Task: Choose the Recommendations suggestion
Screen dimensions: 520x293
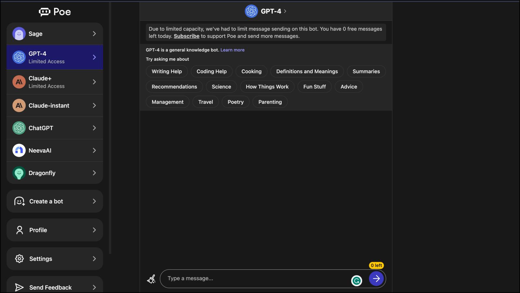Action: click(174, 87)
